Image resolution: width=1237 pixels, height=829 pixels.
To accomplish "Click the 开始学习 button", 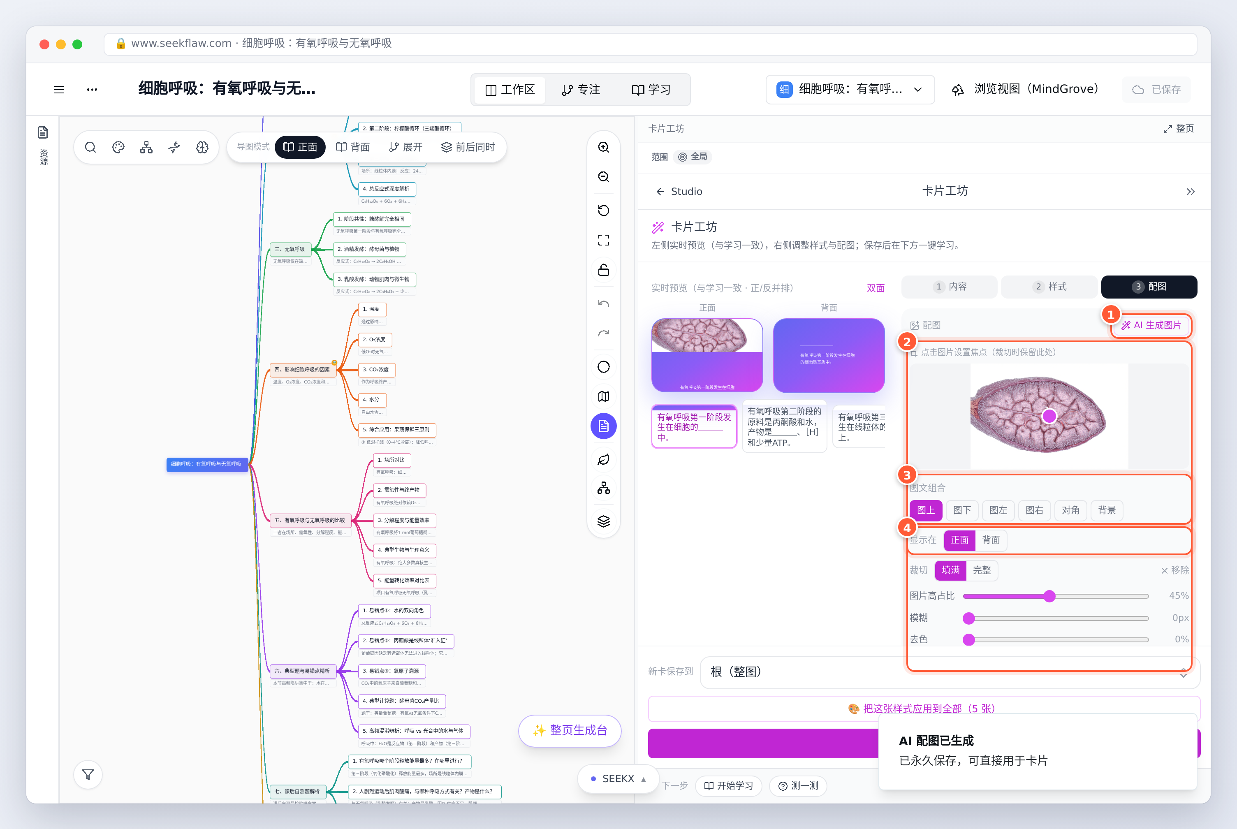I will pos(728,786).
